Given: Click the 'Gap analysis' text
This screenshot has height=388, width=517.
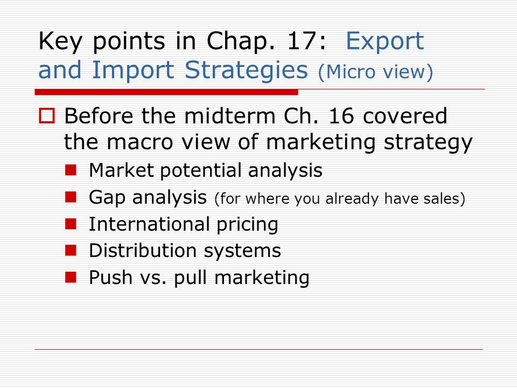Looking at the screenshot, I should [x=148, y=198].
